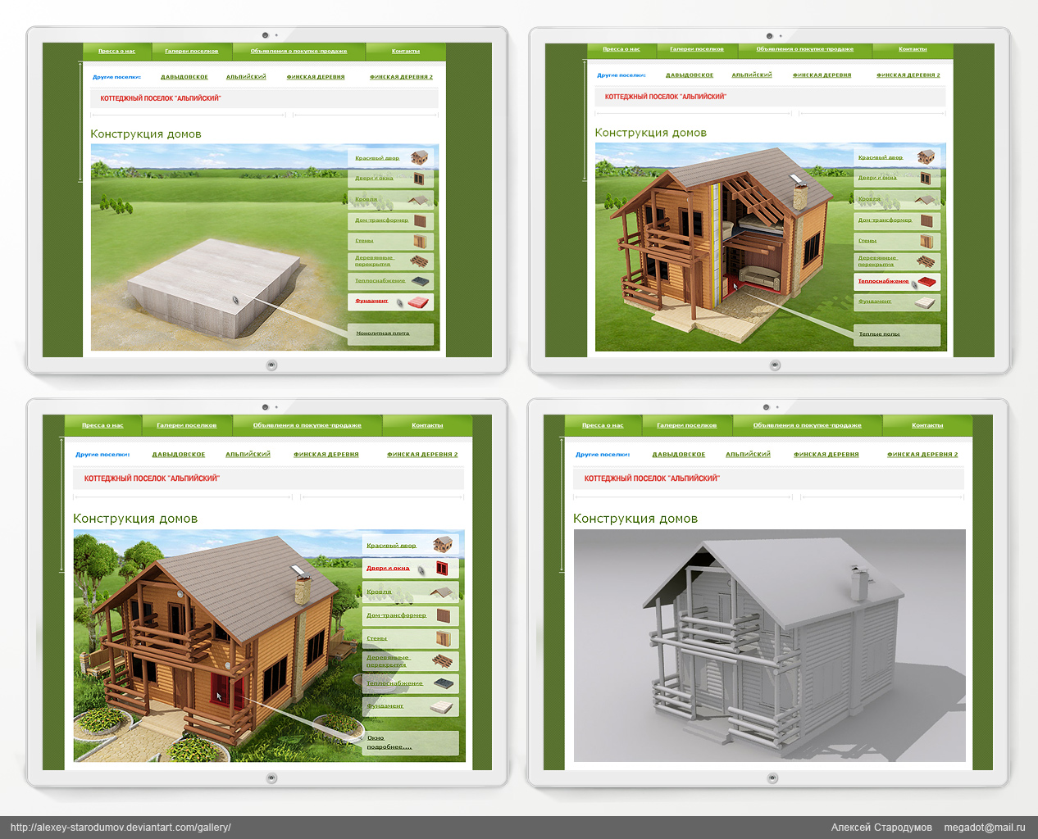Select Деревянные перекрытия text link on finished house screen
The width and height of the screenshot is (1038, 839).
pyautogui.click(x=388, y=661)
